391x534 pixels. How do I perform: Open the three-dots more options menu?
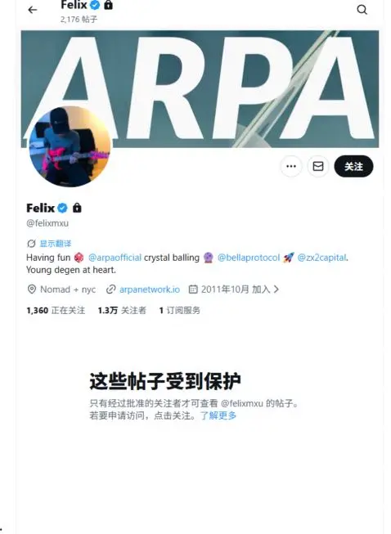point(291,166)
